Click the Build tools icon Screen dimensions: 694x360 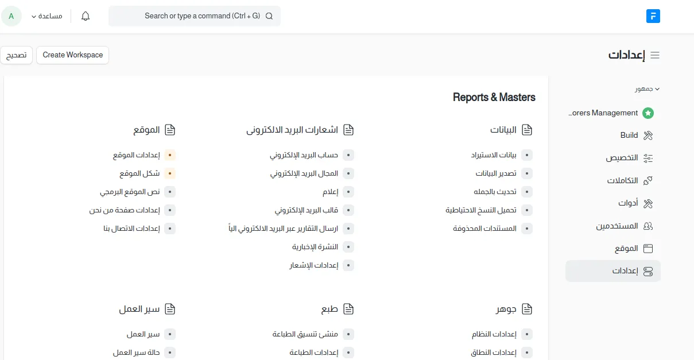coord(648,136)
